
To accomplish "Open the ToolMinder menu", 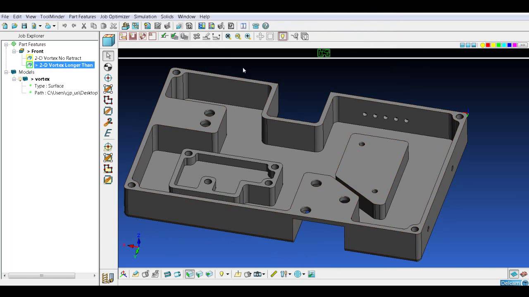I will click(52, 16).
